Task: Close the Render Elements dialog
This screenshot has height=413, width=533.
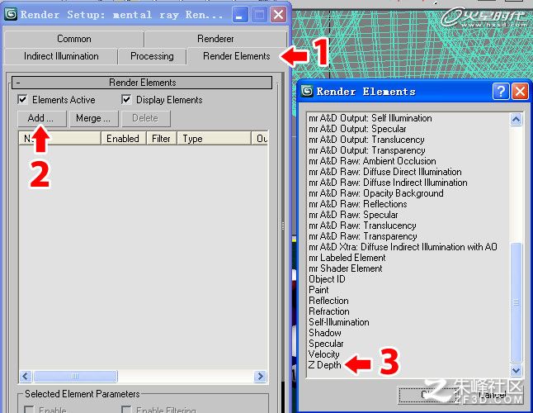Action: point(520,91)
